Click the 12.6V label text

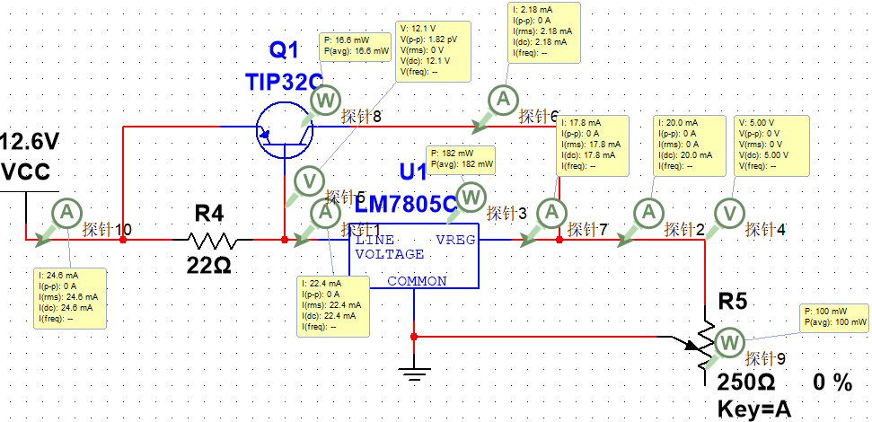pyautogui.click(x=29, y=143)
